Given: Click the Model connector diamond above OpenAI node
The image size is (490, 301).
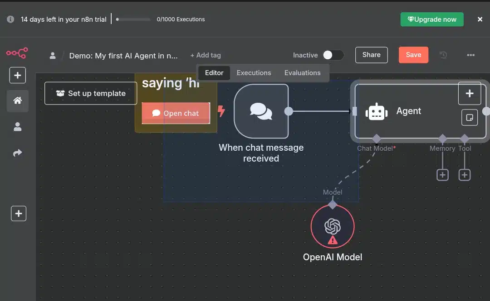Looking at the screenshot, I should tap(333, 205).
